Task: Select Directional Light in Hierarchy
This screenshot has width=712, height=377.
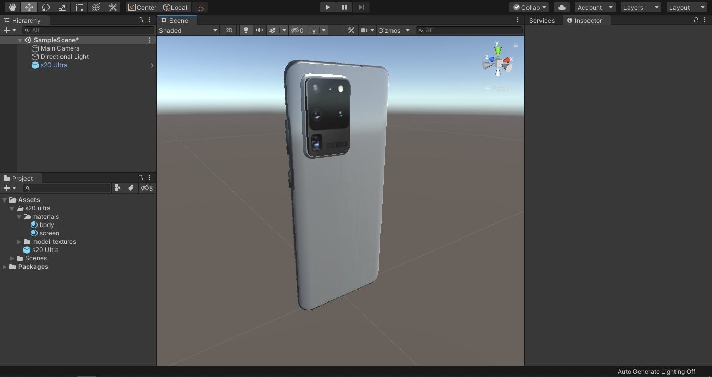Action: [60, 57]
